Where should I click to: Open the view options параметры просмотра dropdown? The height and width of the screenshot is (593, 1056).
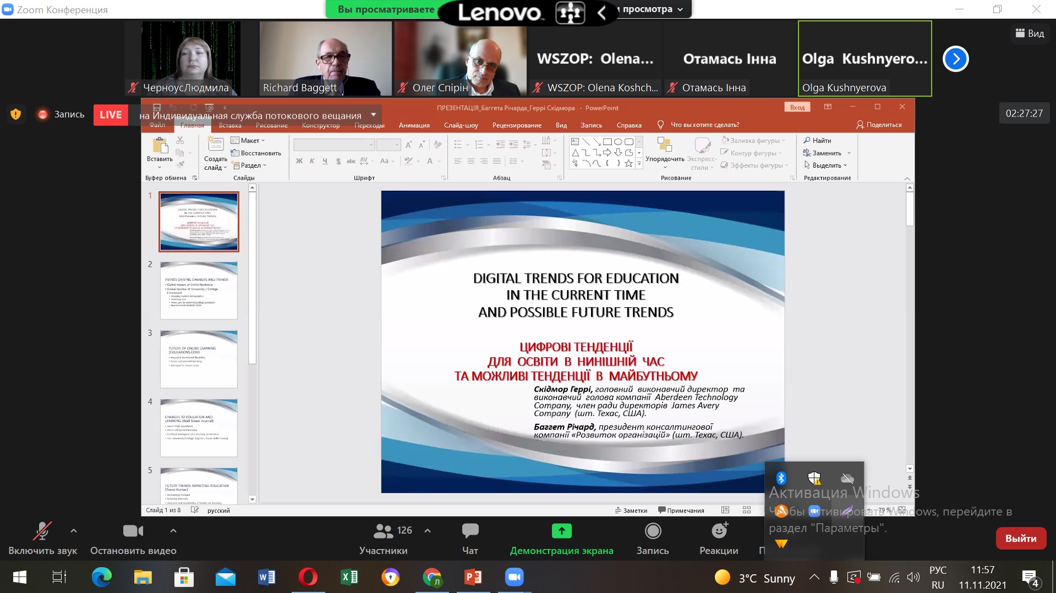click(653, 9)
